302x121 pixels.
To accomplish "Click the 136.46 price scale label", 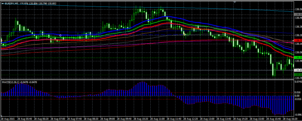I will (x=299, y=18).
